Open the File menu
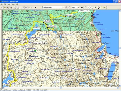 (2, 4)
